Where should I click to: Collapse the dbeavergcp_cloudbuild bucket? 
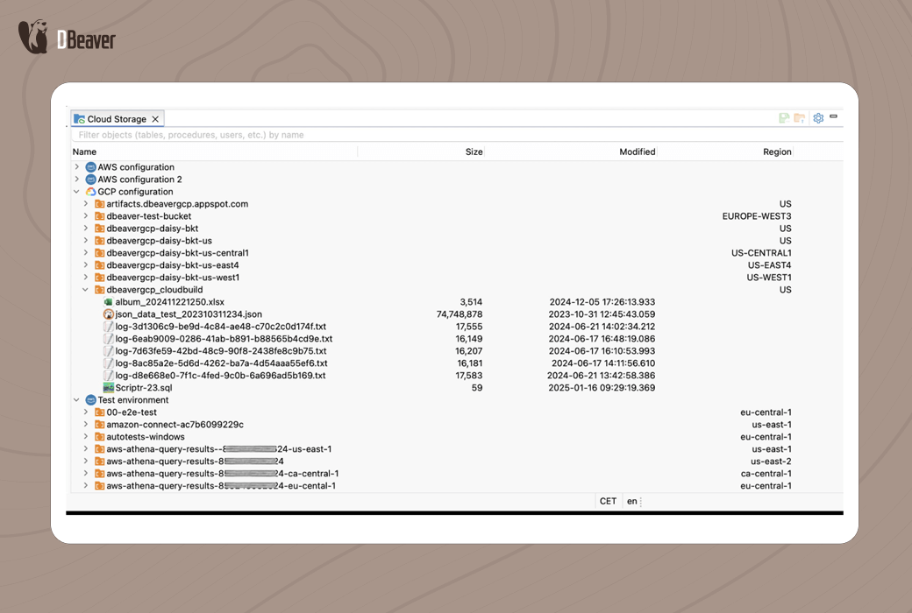pos(85,289)
